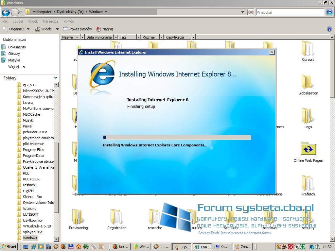Click the network tray icon
Screen dimensions: 335x251
(x=312, y=247)
